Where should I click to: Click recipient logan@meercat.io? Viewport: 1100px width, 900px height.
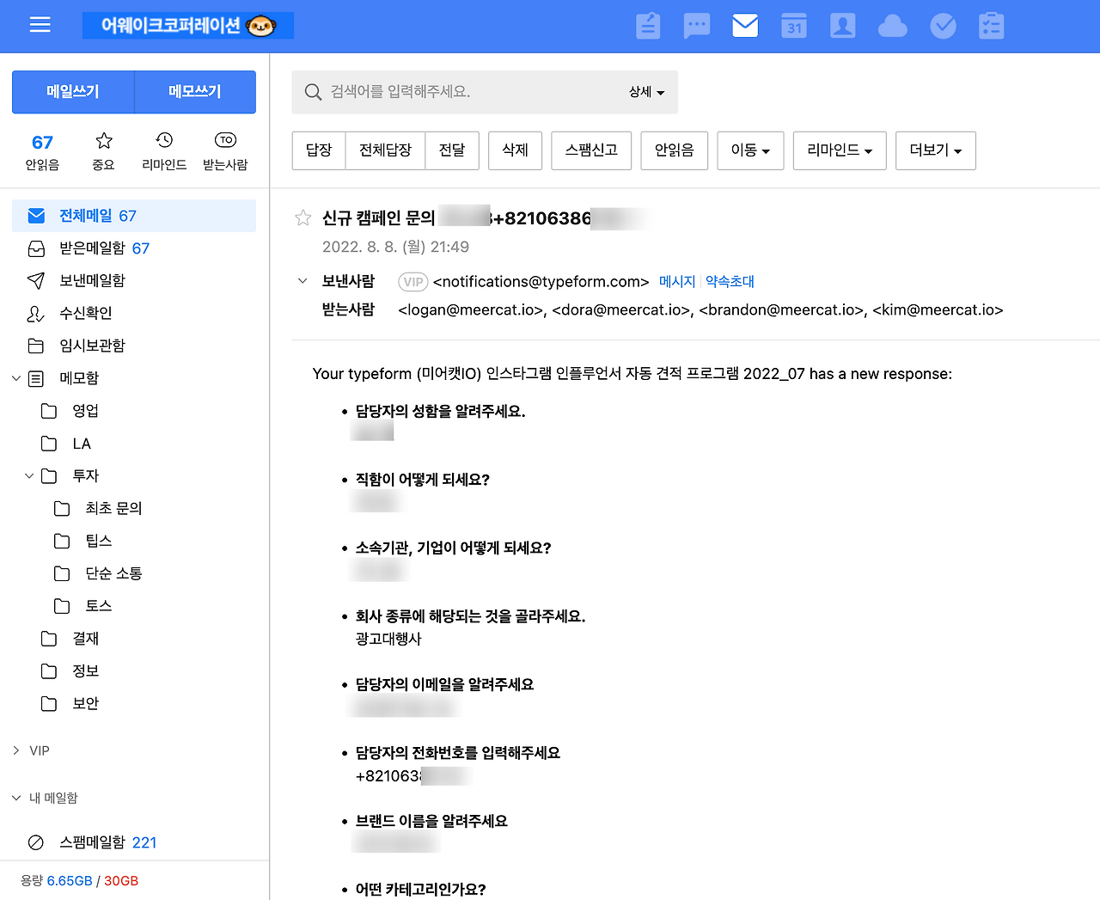pyautogui.click(x=473, y=310)
